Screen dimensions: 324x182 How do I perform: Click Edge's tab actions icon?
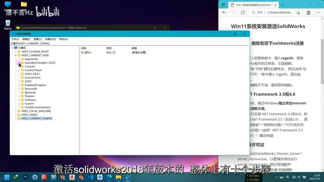[223, 5]
